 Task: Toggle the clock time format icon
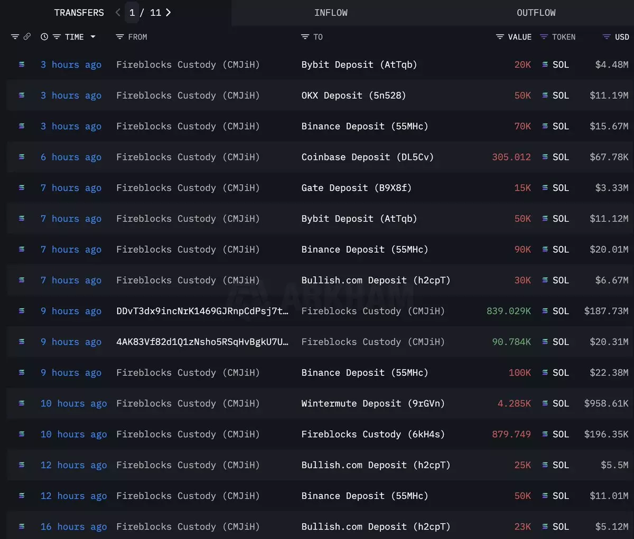[44, 37]
